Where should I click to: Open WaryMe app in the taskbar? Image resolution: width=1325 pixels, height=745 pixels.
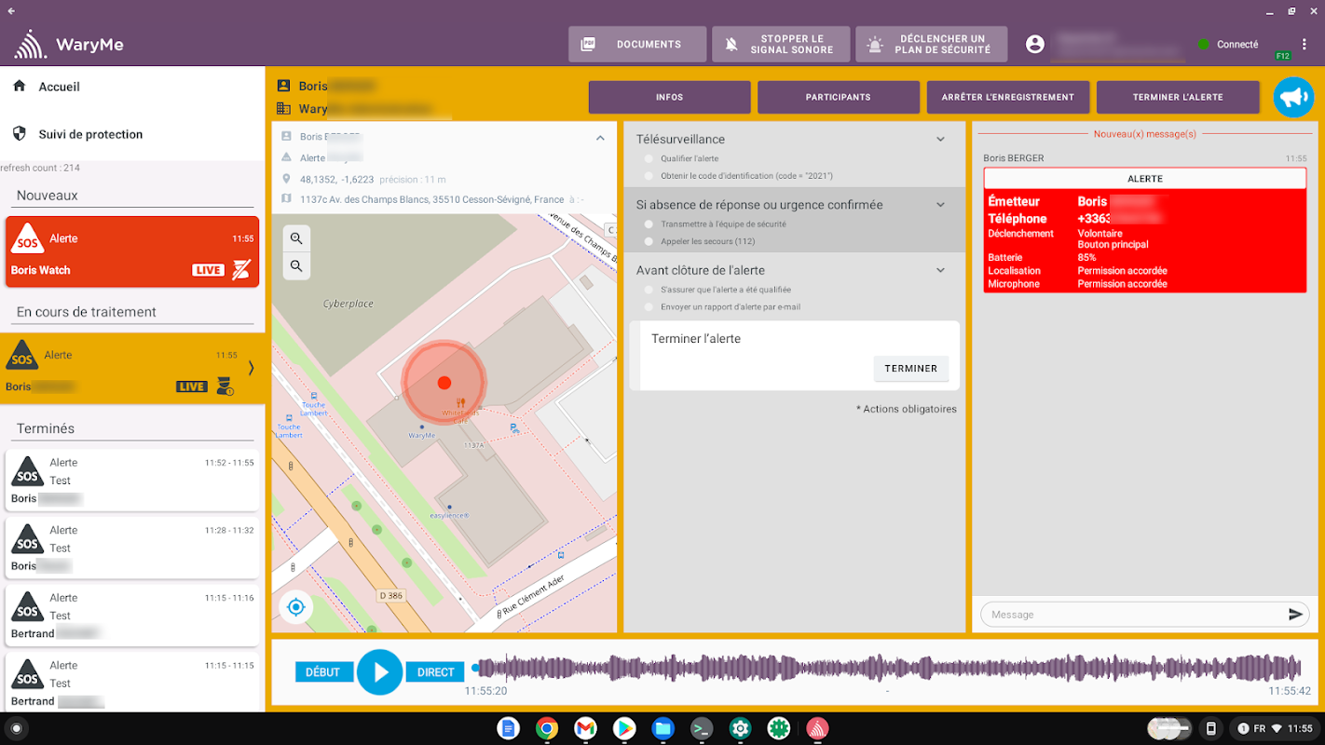tap(817, 728)
